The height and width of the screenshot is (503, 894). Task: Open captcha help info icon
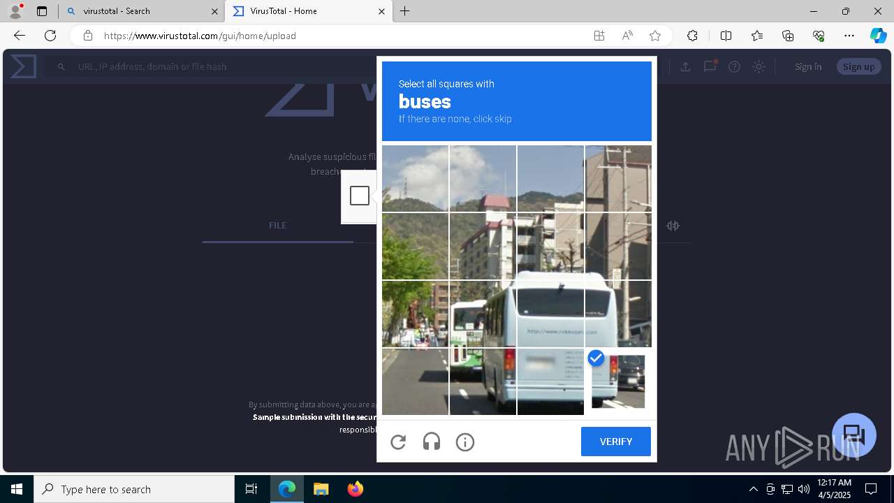(465, 442)
